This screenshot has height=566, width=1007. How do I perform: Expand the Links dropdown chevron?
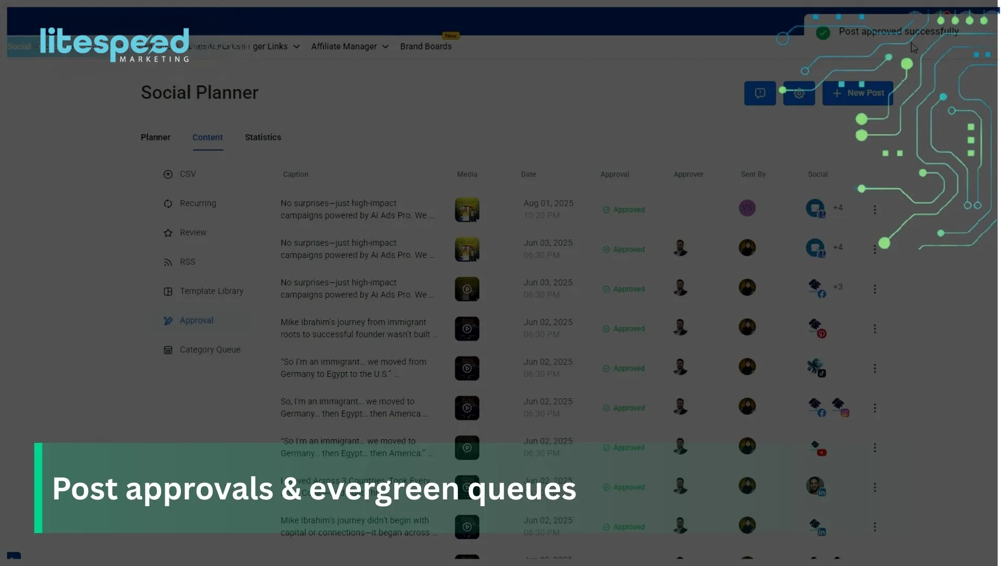point(296,47)
